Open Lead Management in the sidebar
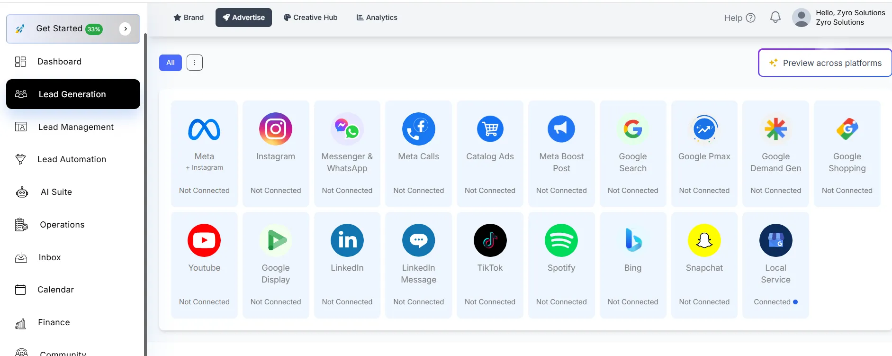892x356 pixels. coord(76,127)
